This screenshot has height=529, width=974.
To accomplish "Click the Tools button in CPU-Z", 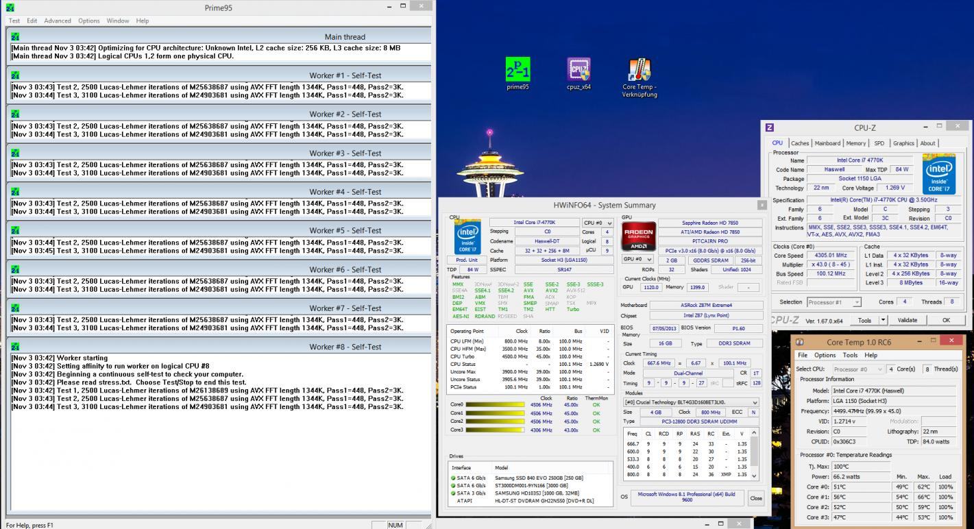I will [864, 320].
